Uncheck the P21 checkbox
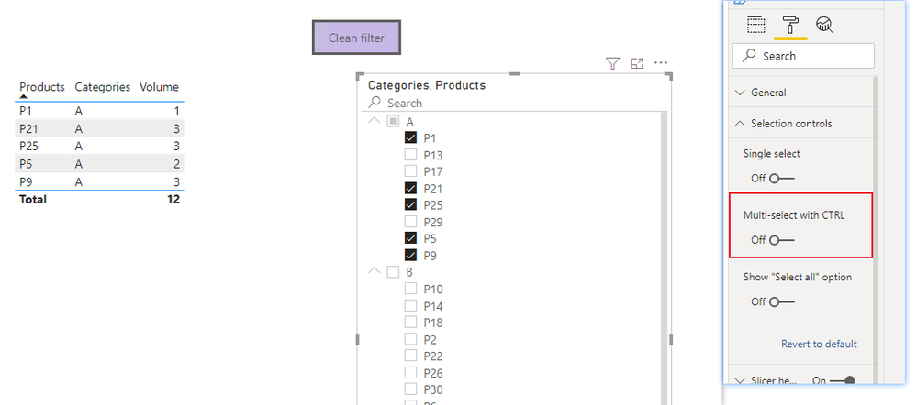 (x=410, y=188)
